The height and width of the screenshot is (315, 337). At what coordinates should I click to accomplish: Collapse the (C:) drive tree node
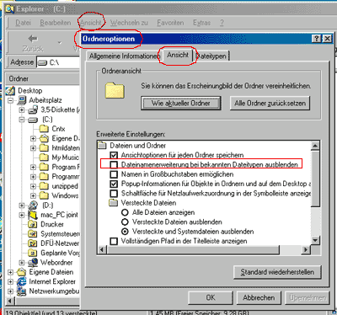22,120
